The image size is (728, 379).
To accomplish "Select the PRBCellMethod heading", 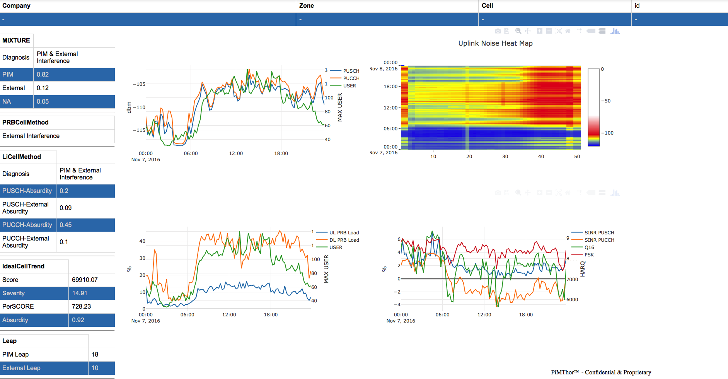I will 26,122.
